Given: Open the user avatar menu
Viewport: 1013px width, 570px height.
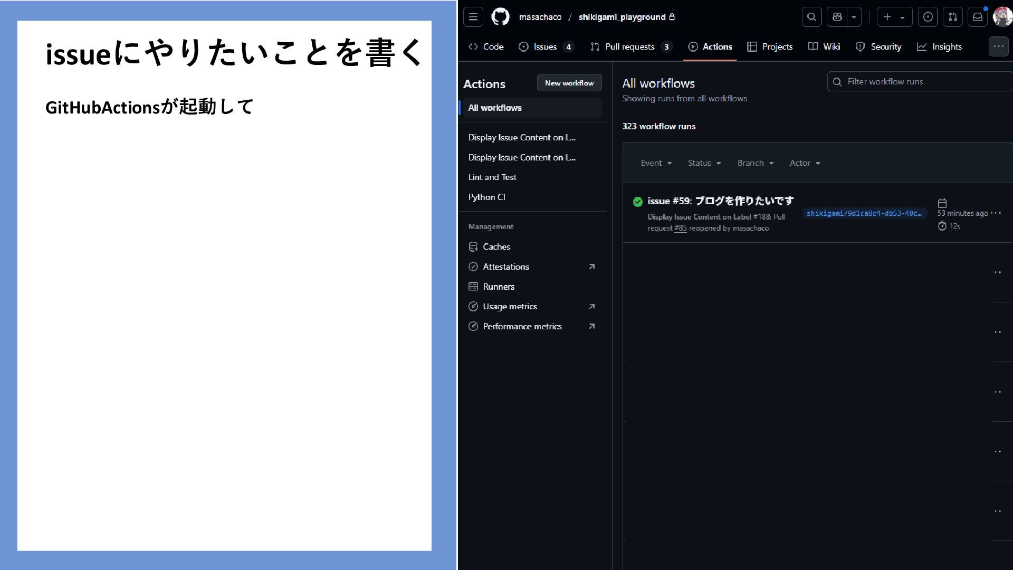Looking at the screenshot, I should click(x=1002, y=17).
